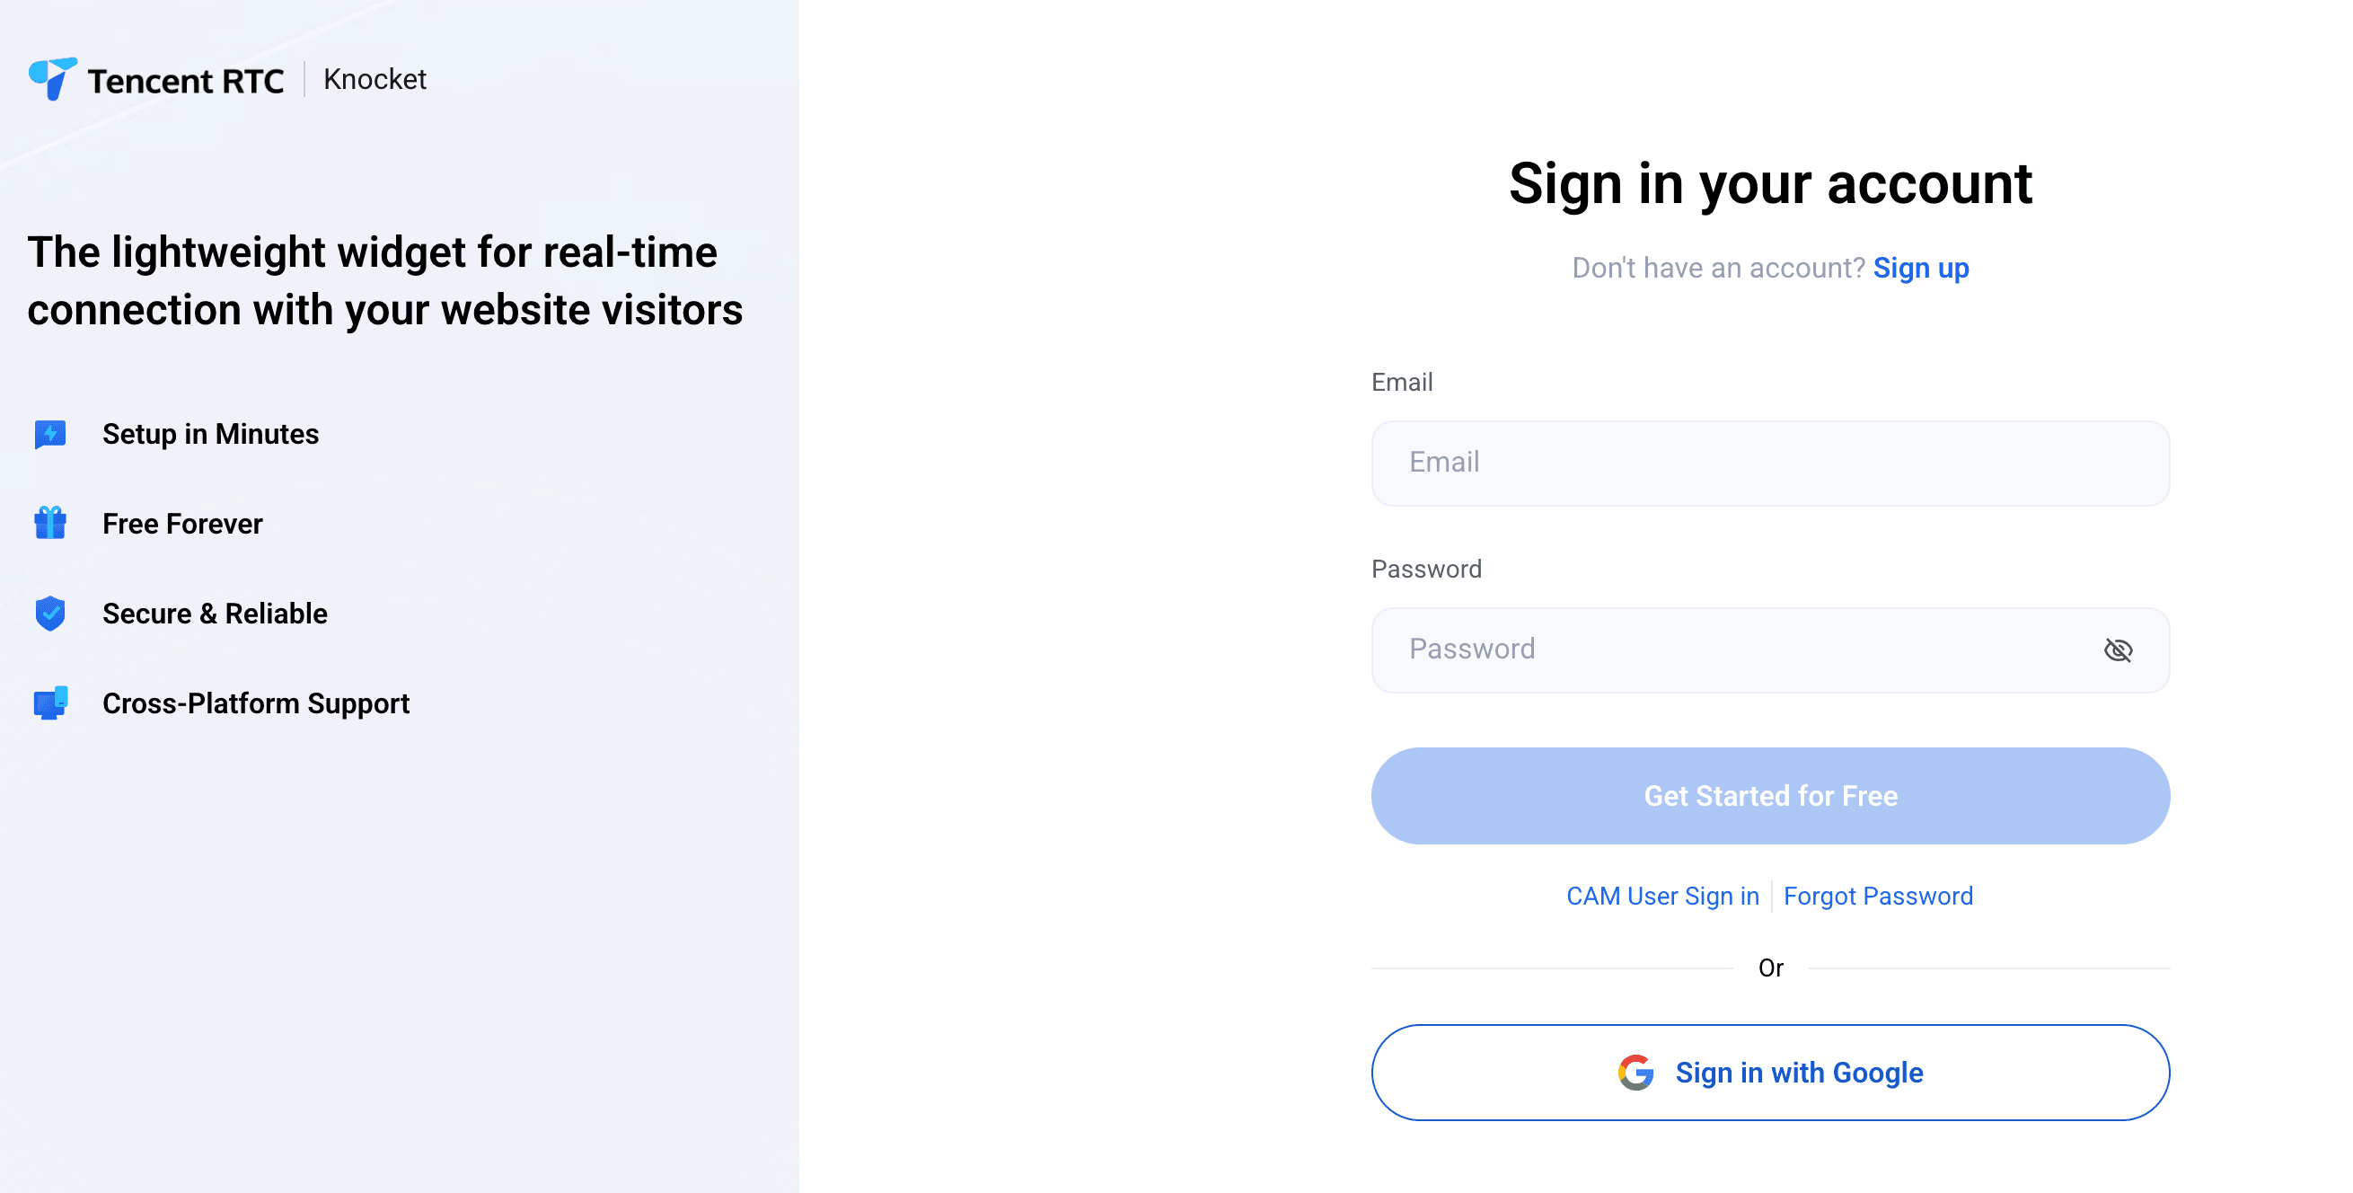
Task: Click the Secure & Reliable shield icon
Action: (x=50, y=613)
